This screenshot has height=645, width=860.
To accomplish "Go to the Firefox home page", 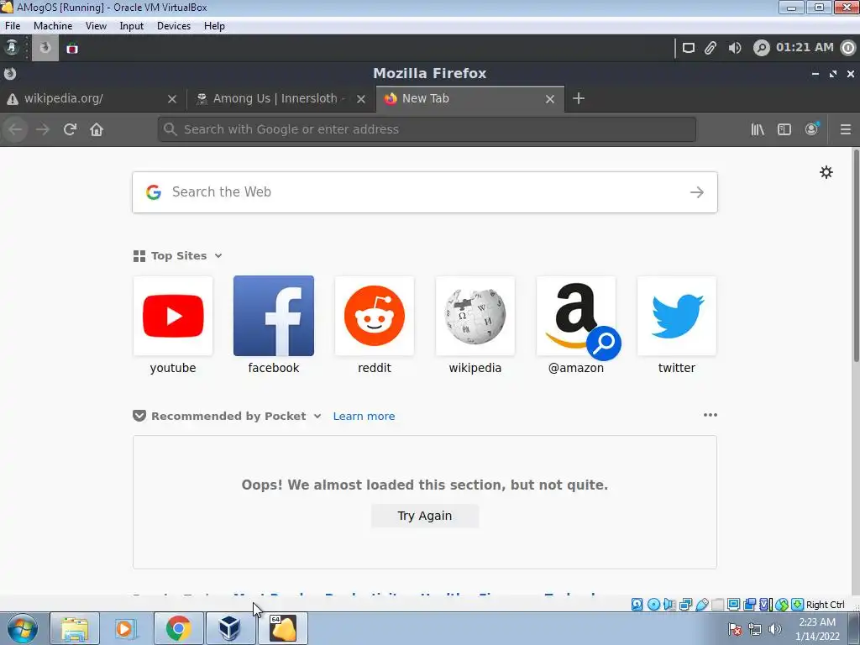I will [97, 129].
